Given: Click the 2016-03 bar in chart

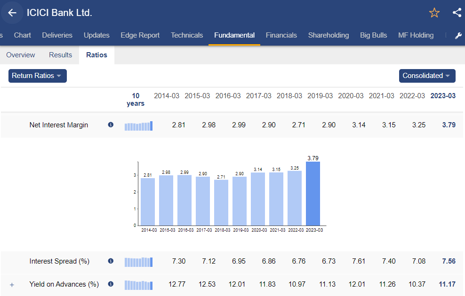Looking at the screenshot, I should pyautogui.click(x=184, y=201).
